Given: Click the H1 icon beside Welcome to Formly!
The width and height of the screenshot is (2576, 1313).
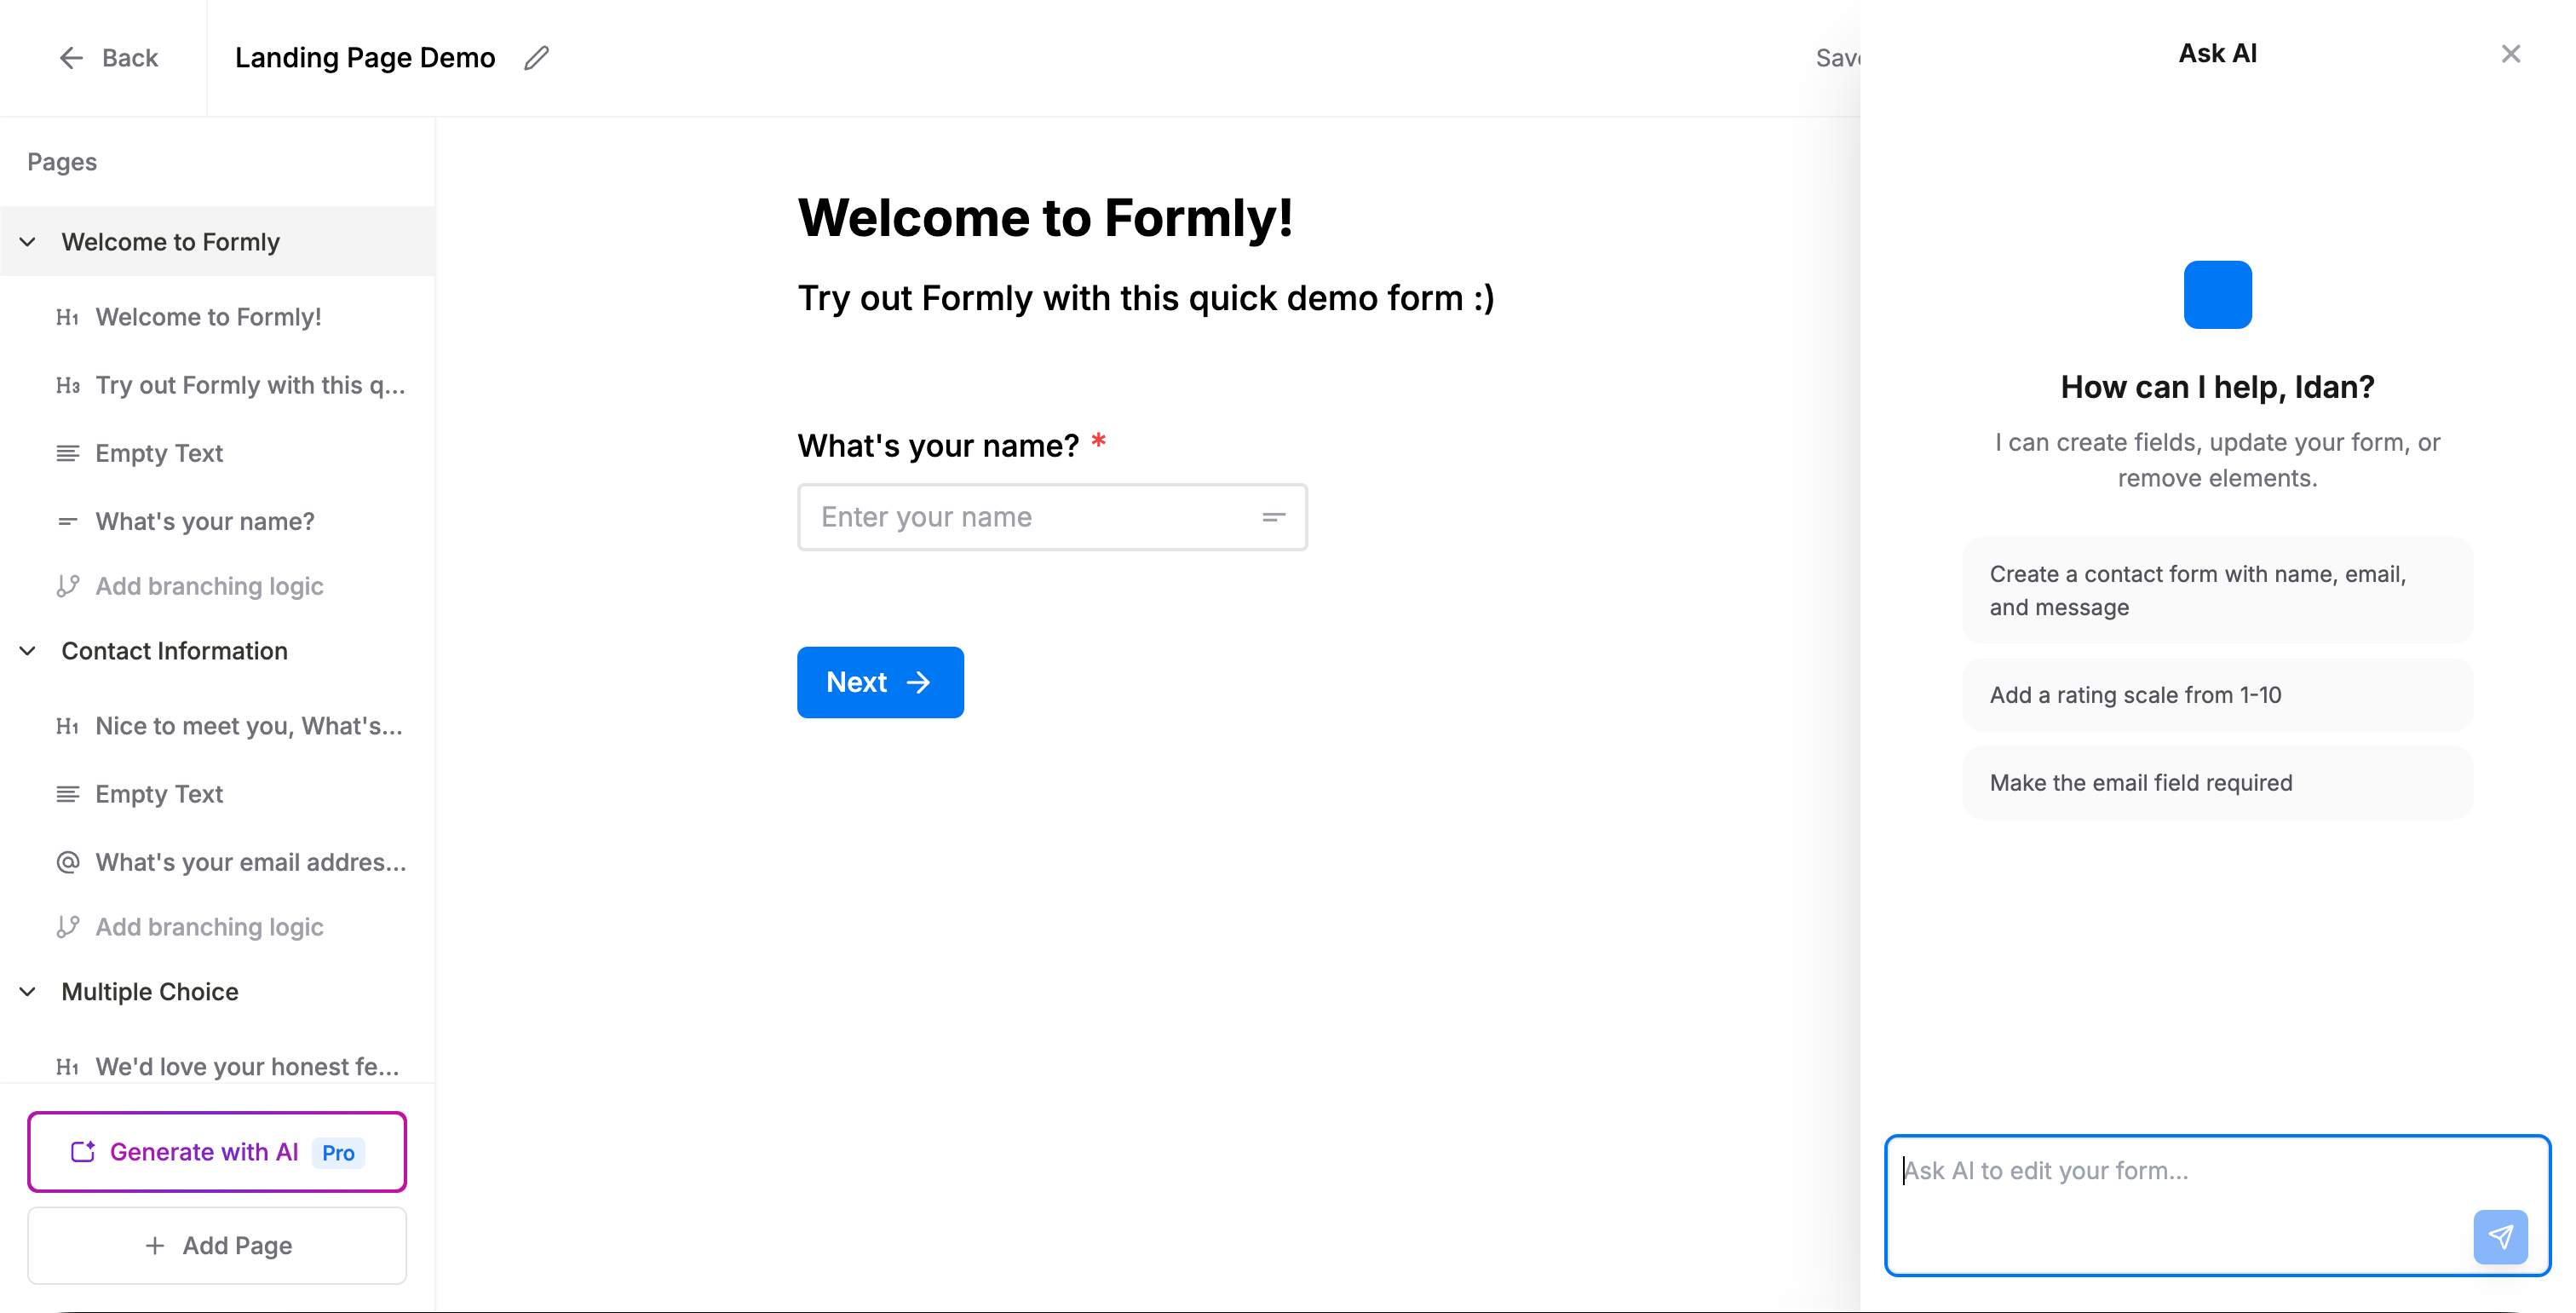Looking at the screenshot, I should pos(67,317).
